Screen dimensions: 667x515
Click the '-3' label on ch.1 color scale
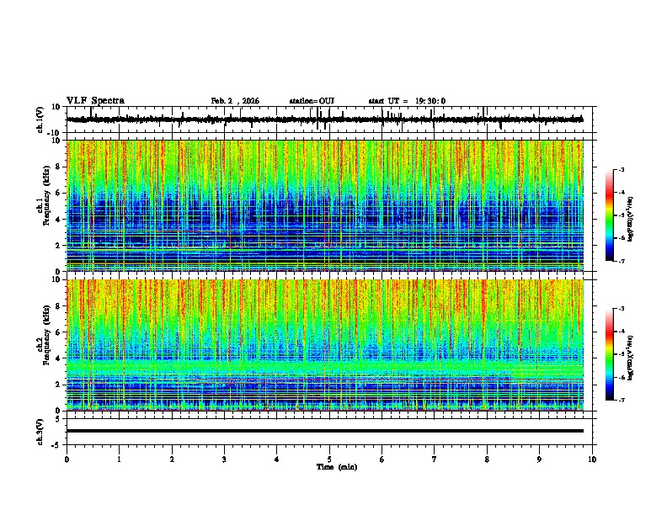click(622, 169)
